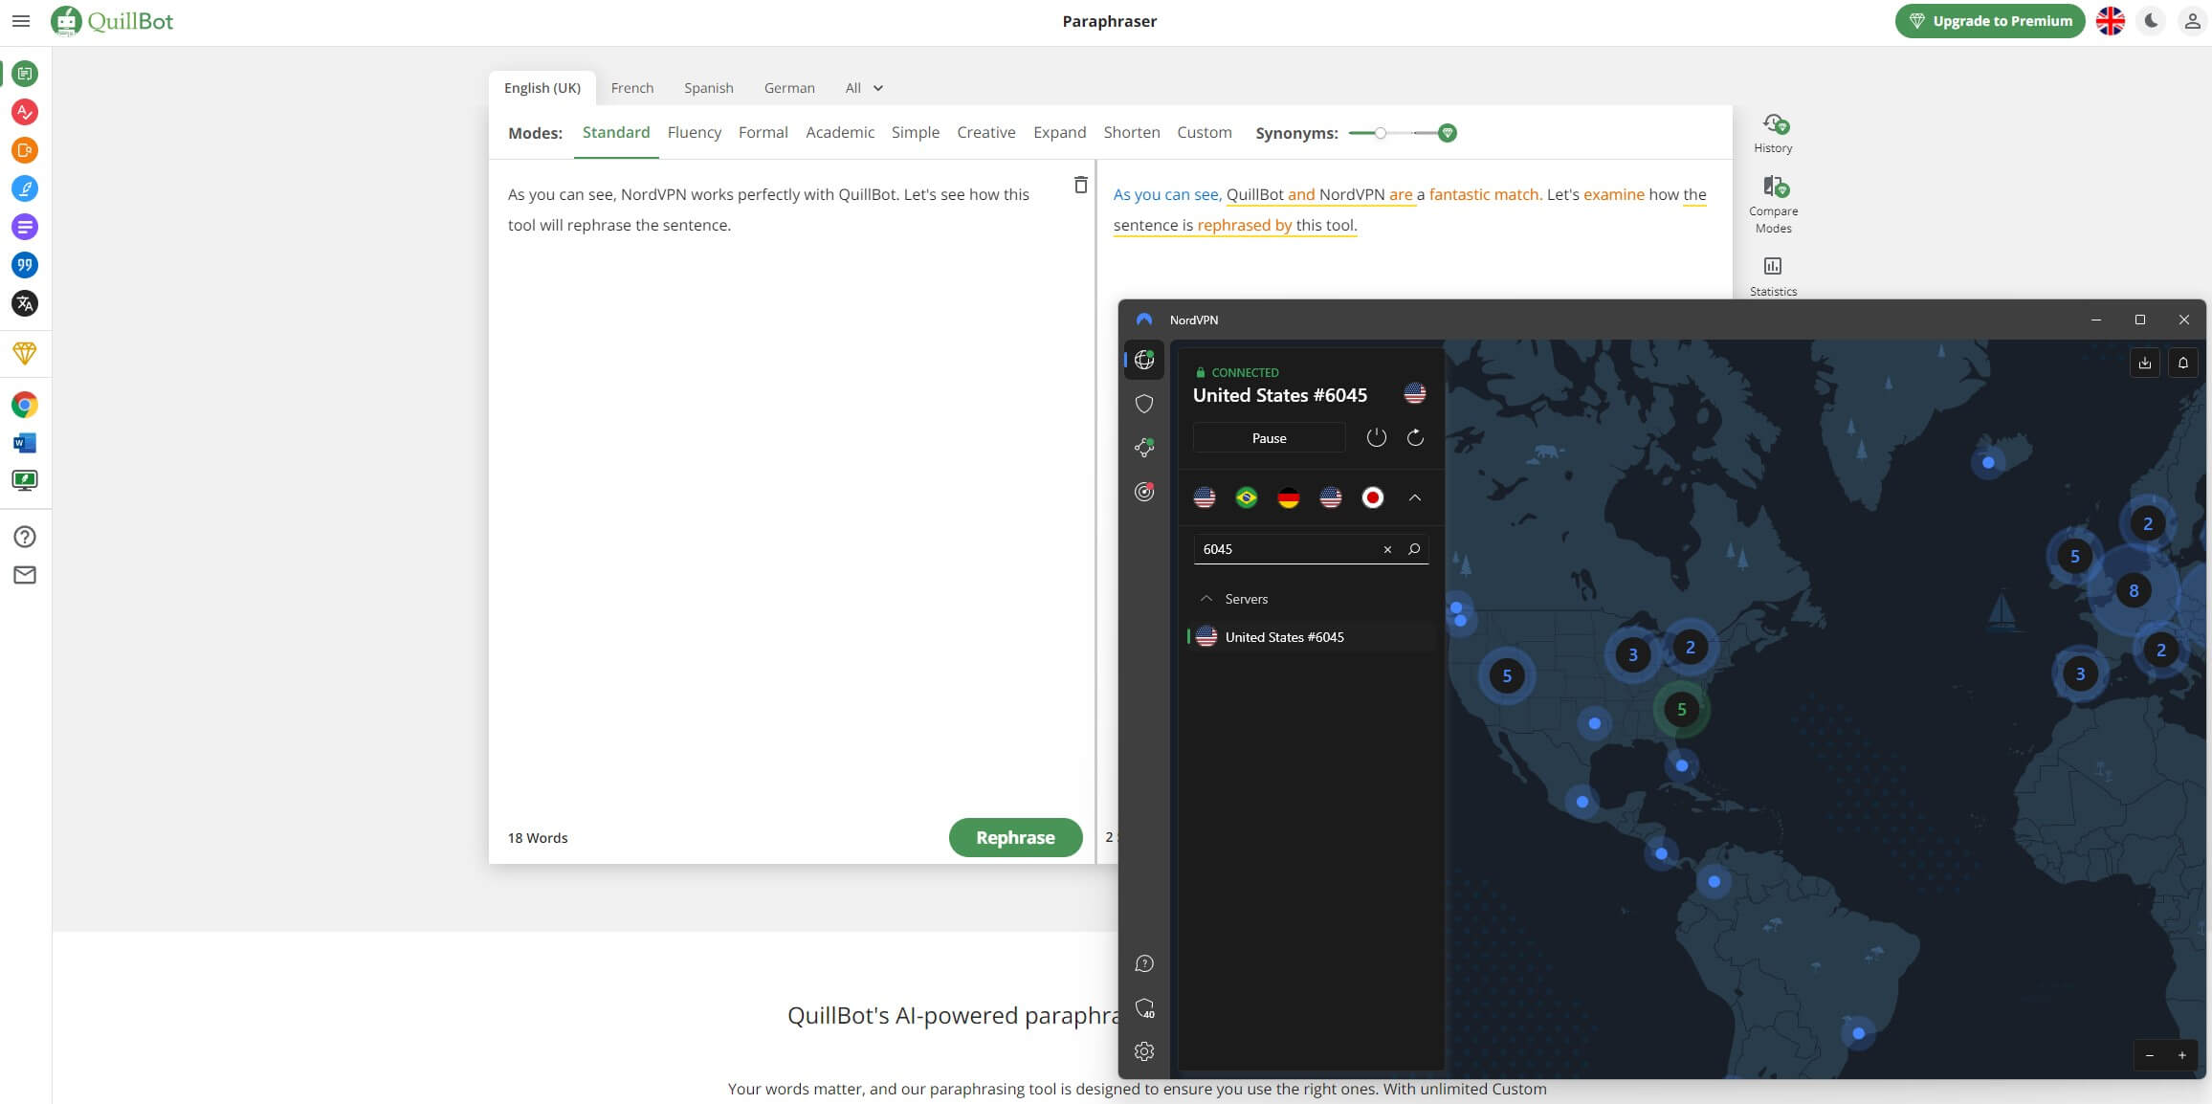Run search with NordVPN magnifier icon

[x=1413, y=549]
